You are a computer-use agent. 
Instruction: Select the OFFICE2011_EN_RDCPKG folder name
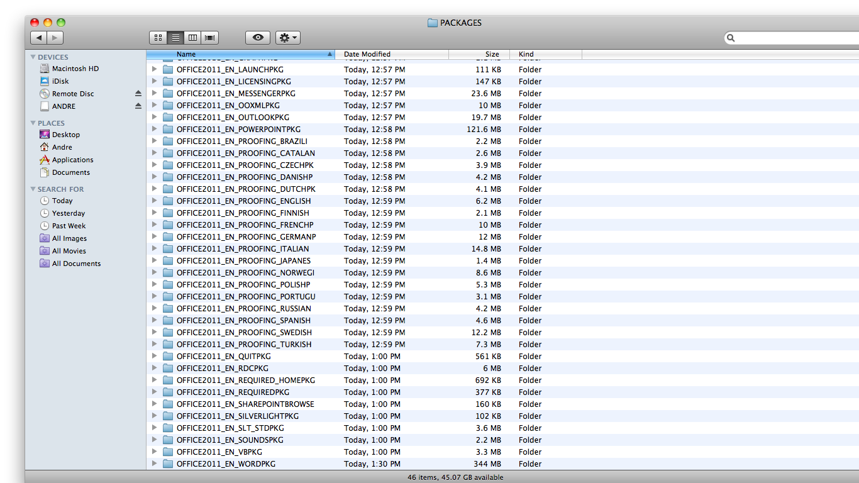223,368
